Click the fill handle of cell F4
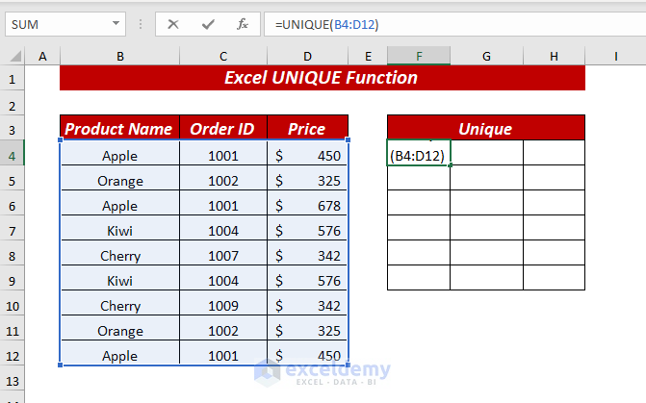The image size is (646, 403). (451, 165)
